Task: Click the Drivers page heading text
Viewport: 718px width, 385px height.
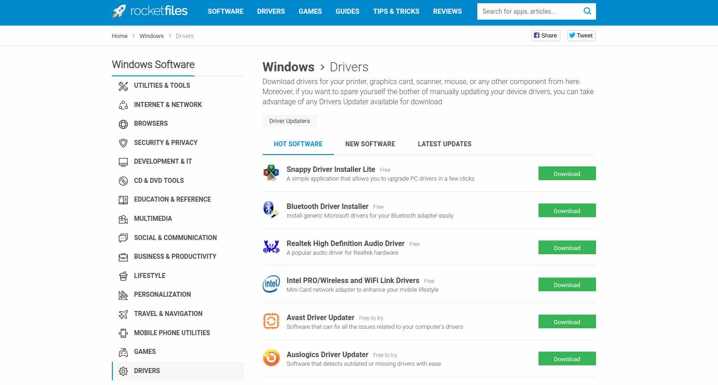Action: (x=349, y=67)
